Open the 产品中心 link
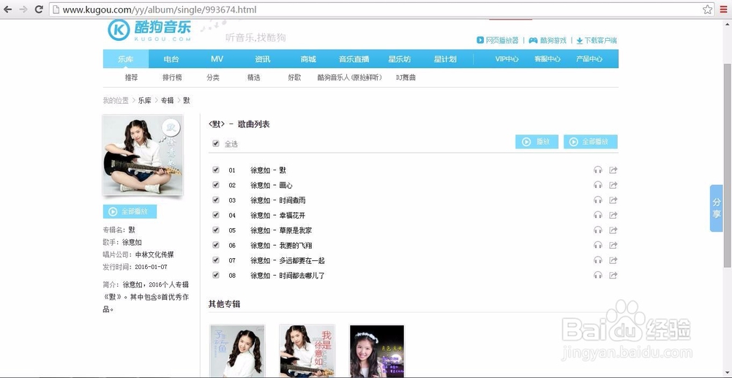Screen dimensions: 732x378 coord(589,59)
